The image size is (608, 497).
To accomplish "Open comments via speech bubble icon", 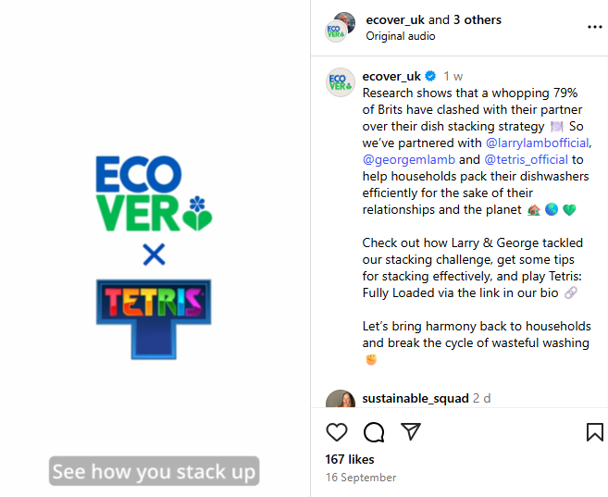I will click(374, 432).
